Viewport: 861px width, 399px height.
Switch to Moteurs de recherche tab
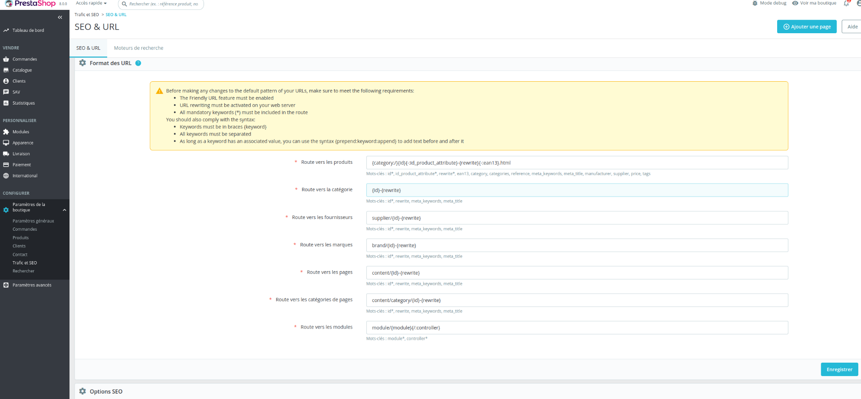pos(139,48)
